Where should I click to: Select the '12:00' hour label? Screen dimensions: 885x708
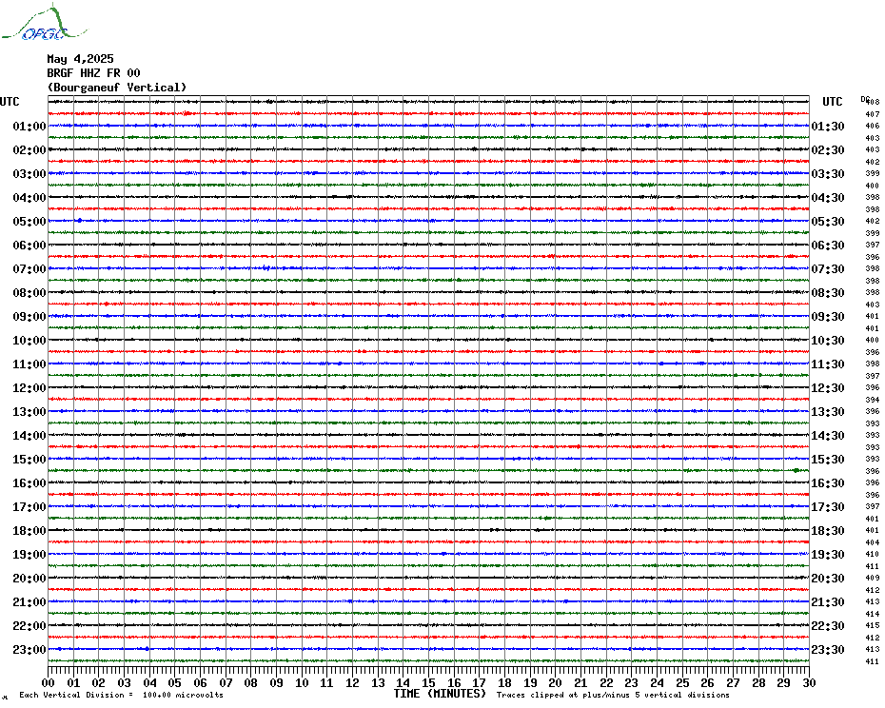point(29,388)
